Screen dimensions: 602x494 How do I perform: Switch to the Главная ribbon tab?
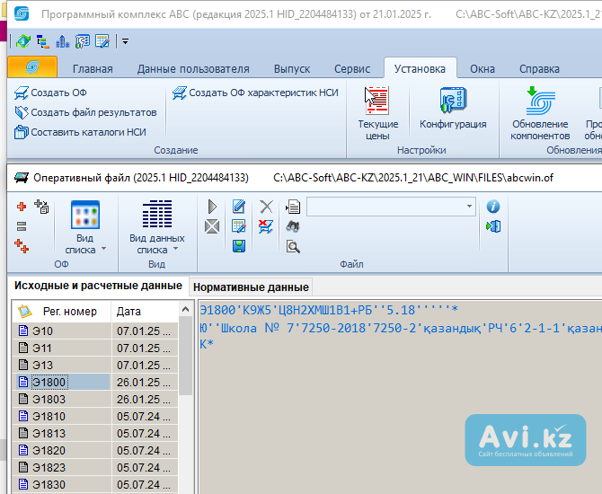pyautogui.click(x=93, y=69)
